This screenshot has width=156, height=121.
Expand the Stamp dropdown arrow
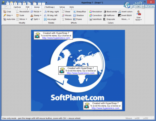[x=41, y=16]
